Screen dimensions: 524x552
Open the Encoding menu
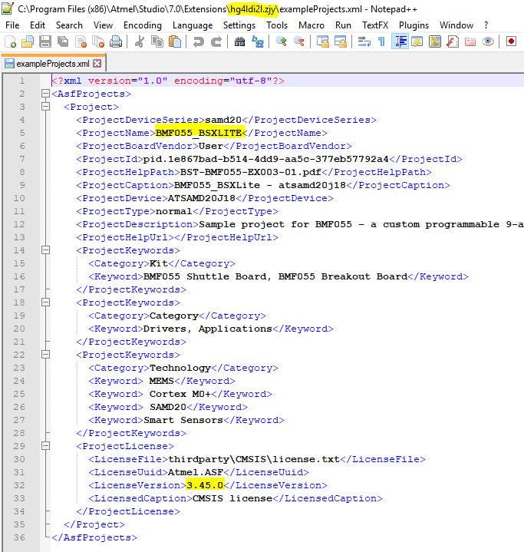pos(142,25)
